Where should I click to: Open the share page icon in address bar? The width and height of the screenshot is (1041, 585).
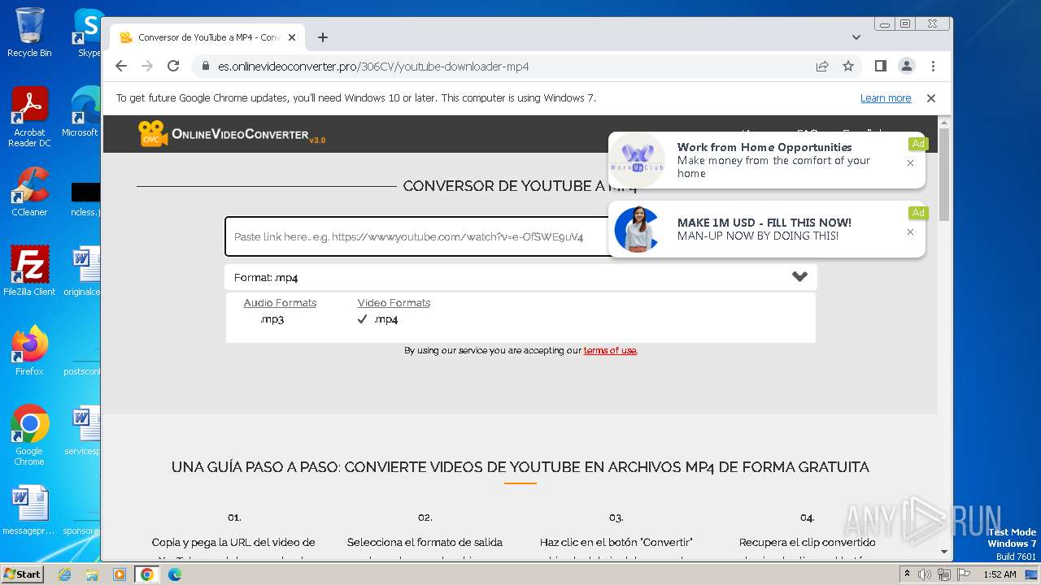(822, 67)
